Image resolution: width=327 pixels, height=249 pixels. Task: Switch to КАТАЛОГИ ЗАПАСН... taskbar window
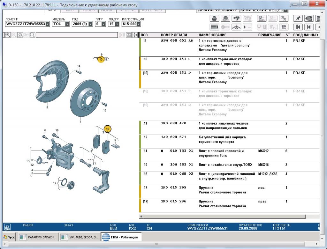coord(38,237)
